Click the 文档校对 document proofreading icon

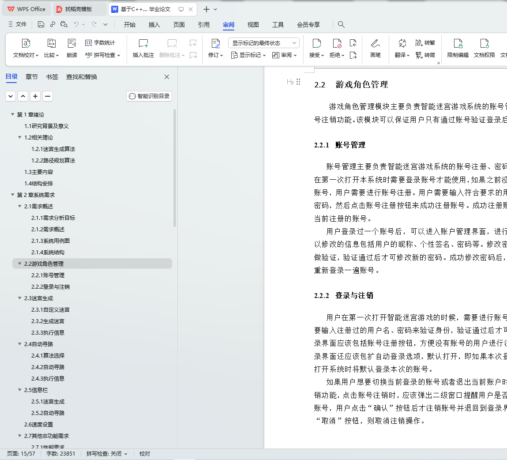point(26,44)
